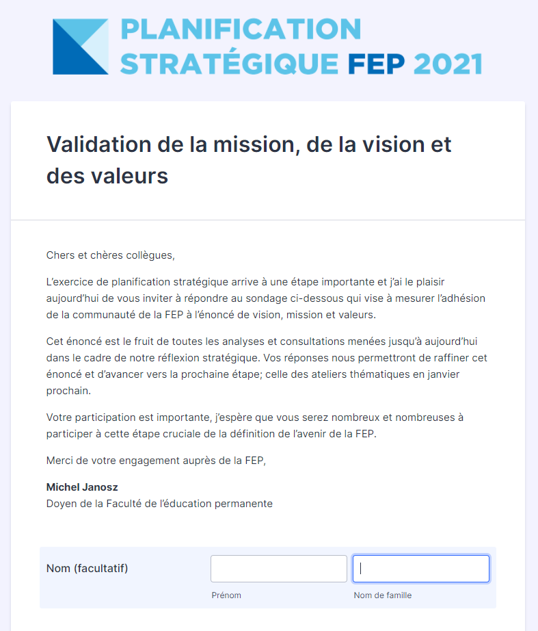The height and width of the screenshot is (631, 538).
Task: Click the paragraph starting Cet énoncé est
Action: point(266,366)
